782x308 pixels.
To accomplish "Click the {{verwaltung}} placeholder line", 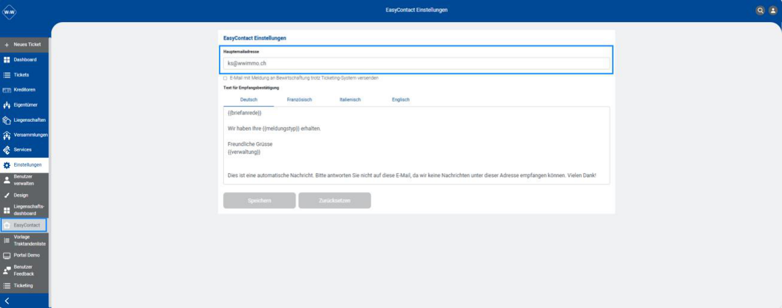I will [x=244, y=152].
